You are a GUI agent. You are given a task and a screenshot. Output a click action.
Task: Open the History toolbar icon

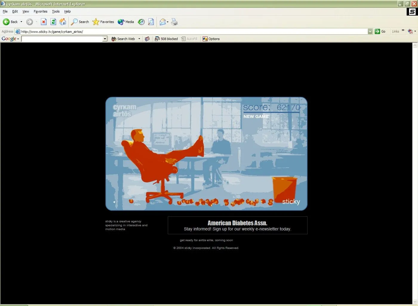141,22
